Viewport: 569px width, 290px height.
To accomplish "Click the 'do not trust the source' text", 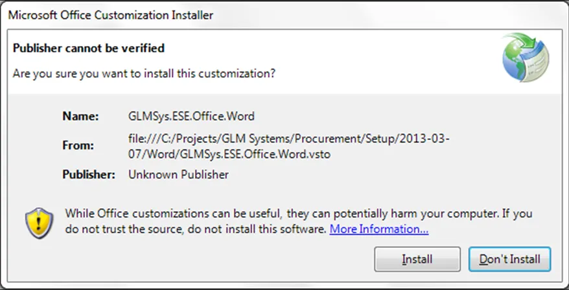I will 194,229.
